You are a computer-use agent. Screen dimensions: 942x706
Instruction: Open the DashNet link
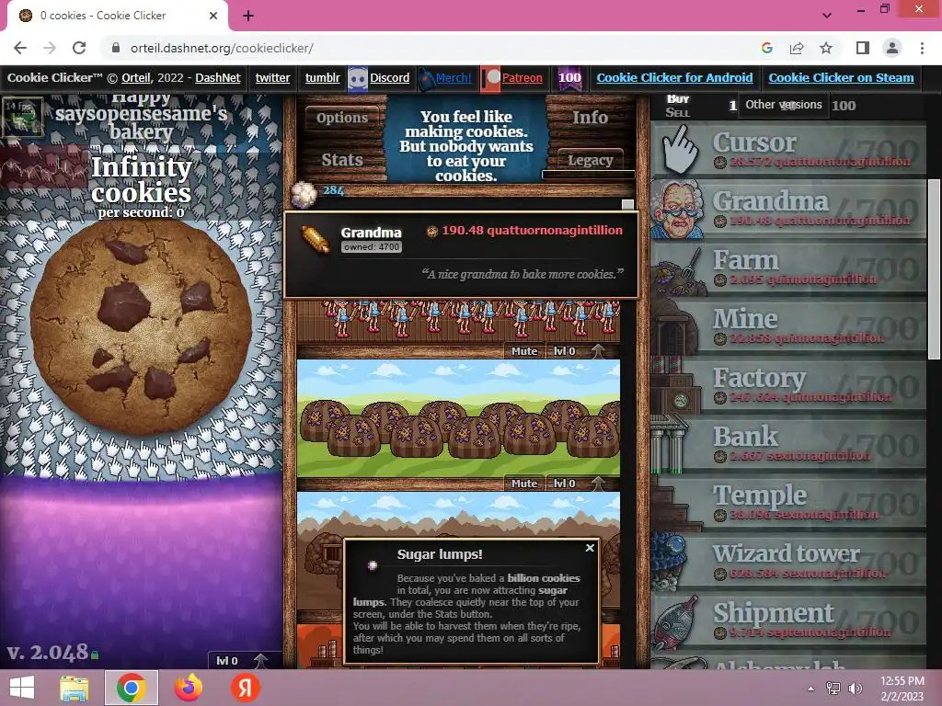point(217,77)
